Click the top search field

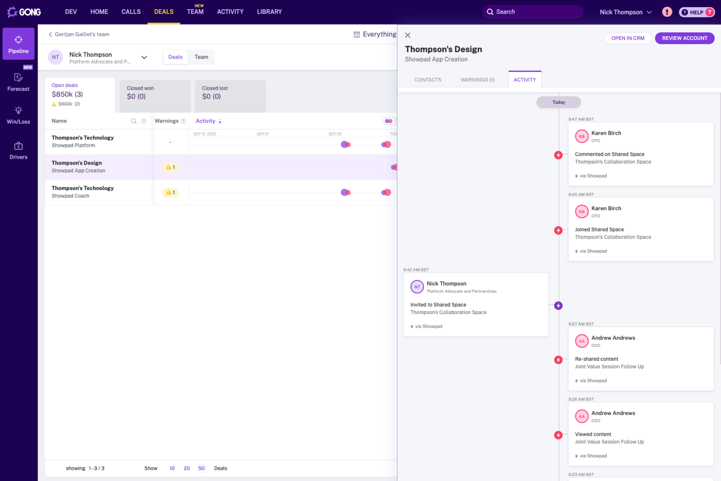[x=533, y=12]
